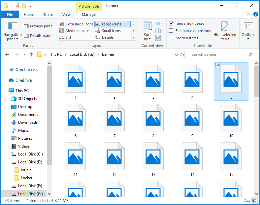The width and height of the screenshot is (260, 205).
Task: Select Extra large icons layout
Action: click(x=61, y=24)
